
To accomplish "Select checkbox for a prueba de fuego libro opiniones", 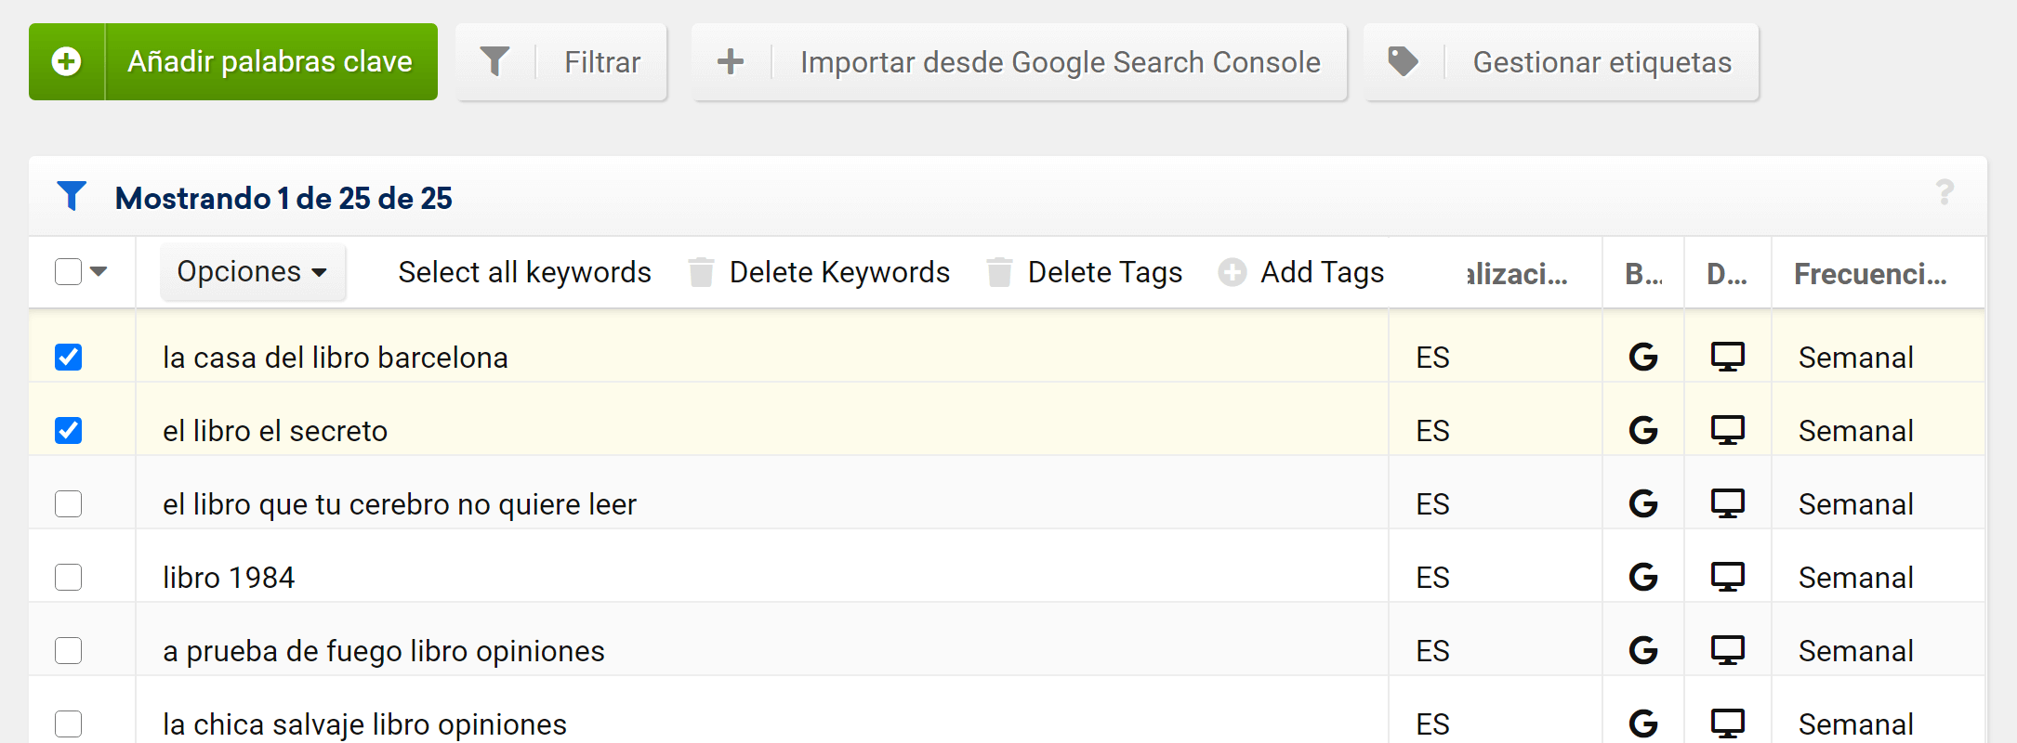I will pos(69,651).
